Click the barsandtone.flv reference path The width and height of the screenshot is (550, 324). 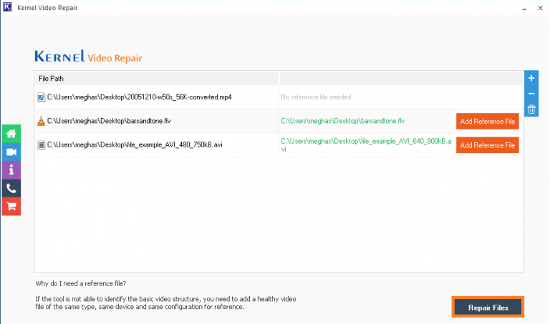(342, 122)
